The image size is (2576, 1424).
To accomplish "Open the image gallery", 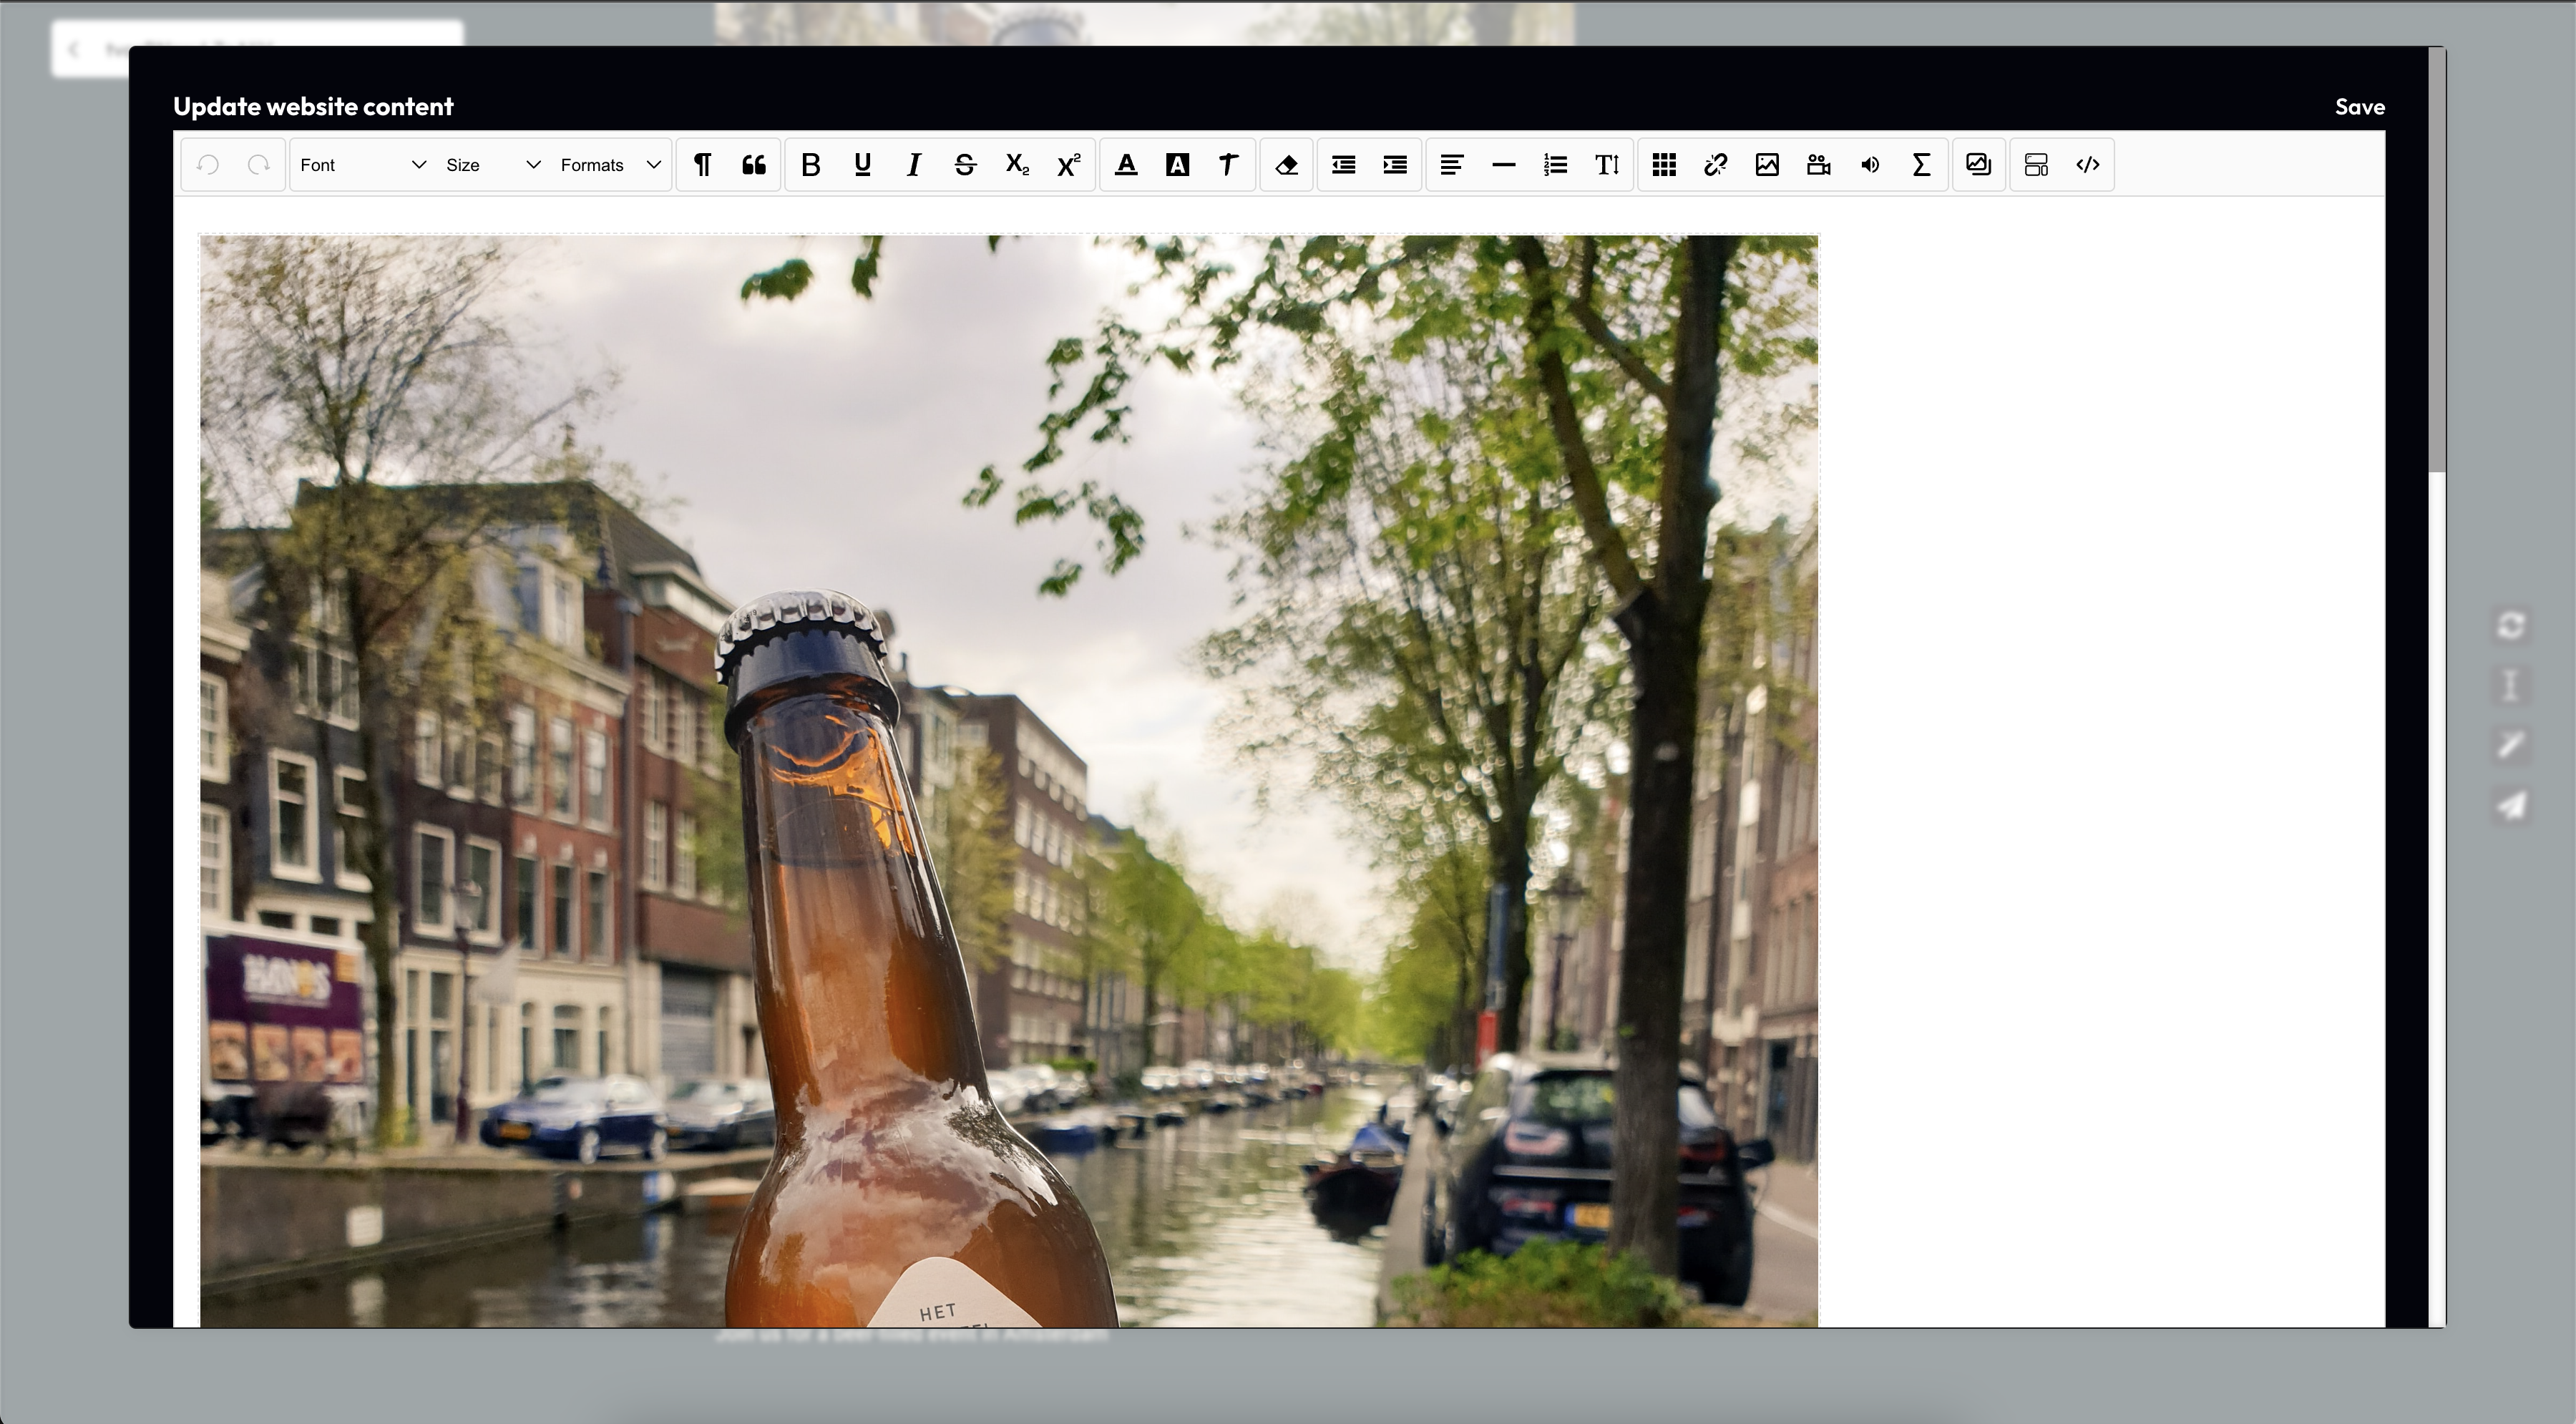I will pos(1979,165).
